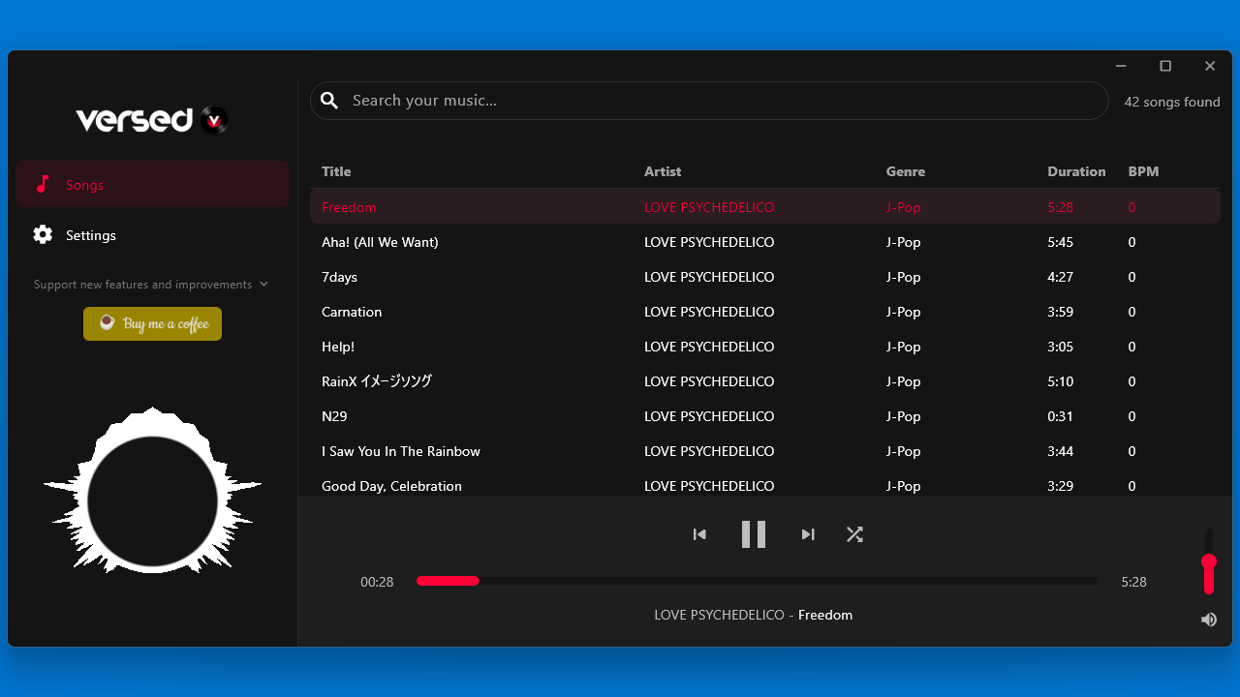Image resolution: width=1240 pixels, height=697 pixels.
Task: Sort by the Title column header
Action: (x=336, y=171)
